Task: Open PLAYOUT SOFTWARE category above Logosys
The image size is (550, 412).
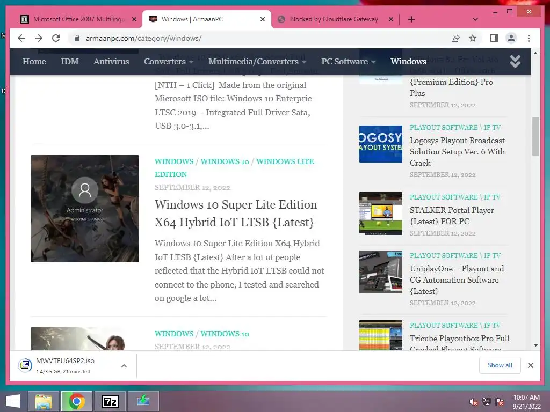Action: pos(444,128)
